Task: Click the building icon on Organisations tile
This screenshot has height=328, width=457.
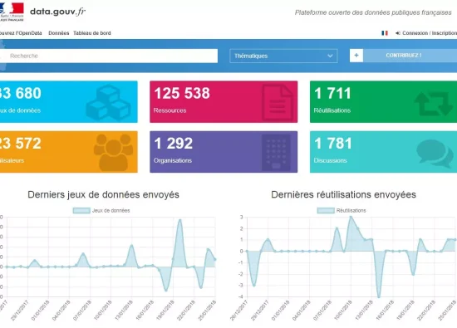Action: 276,152
